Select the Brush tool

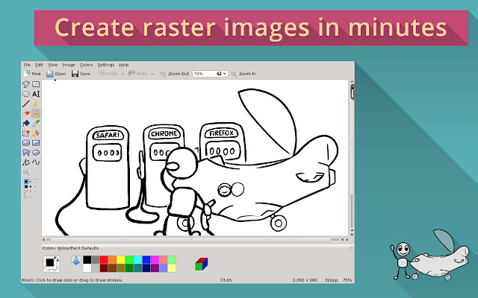point(36,113)
